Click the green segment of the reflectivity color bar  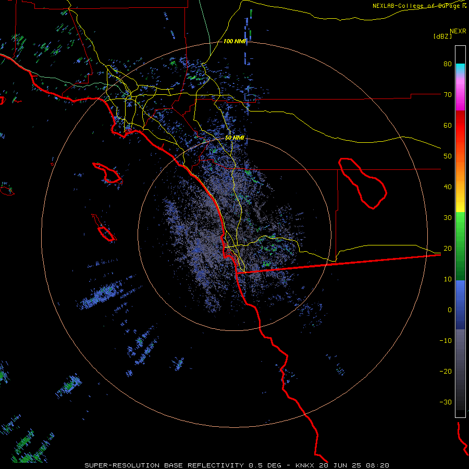[460, 246]
